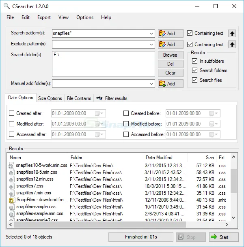Open the Export menu
Viewport: 244px width, 247px height.
pos(44,17)
